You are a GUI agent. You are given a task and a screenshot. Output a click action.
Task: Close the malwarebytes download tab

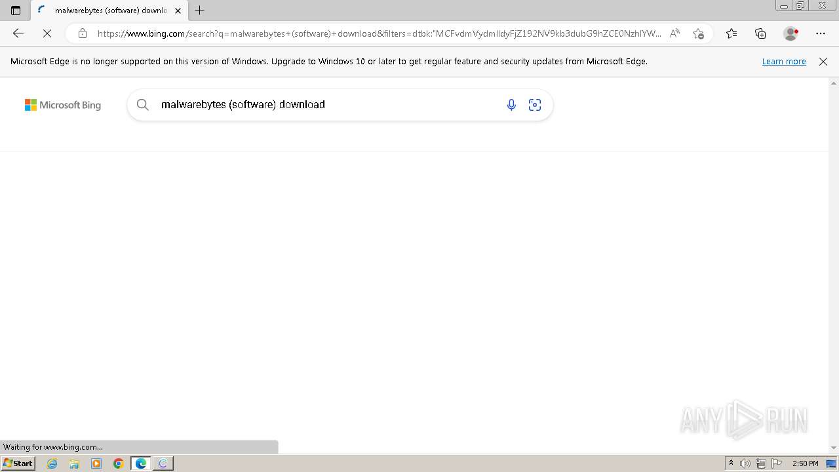[178, 10]
